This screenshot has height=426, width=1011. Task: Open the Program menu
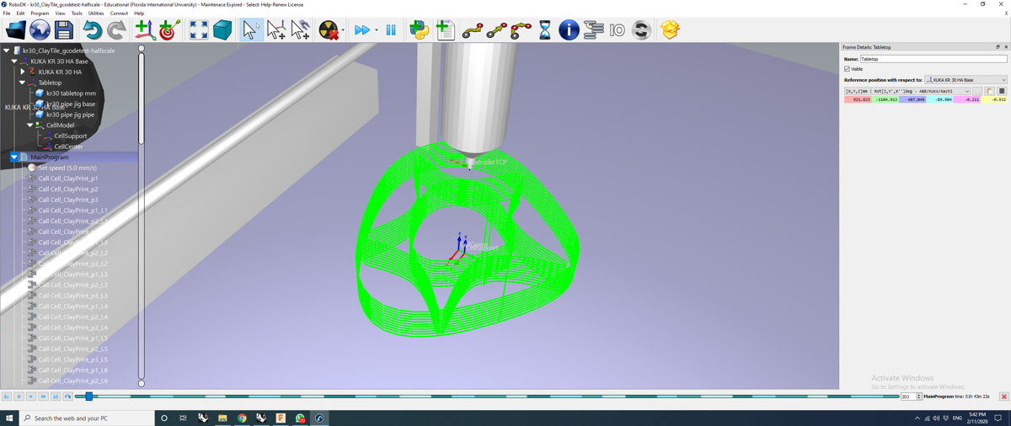click(x=40, y=13)
